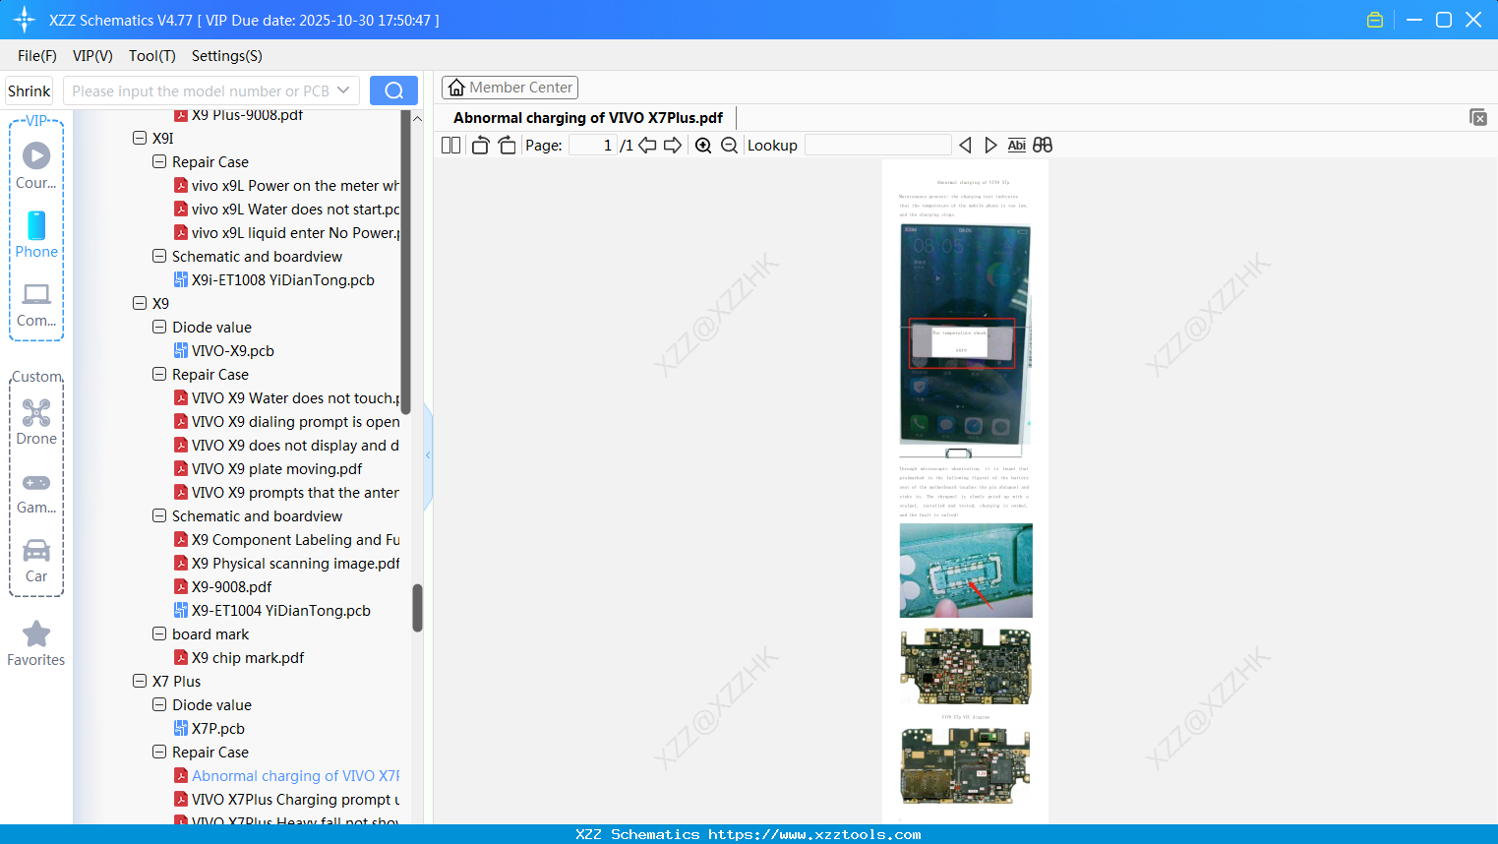Go to the next PDF page
This screenshot has width=1498, height=844.
673,146
